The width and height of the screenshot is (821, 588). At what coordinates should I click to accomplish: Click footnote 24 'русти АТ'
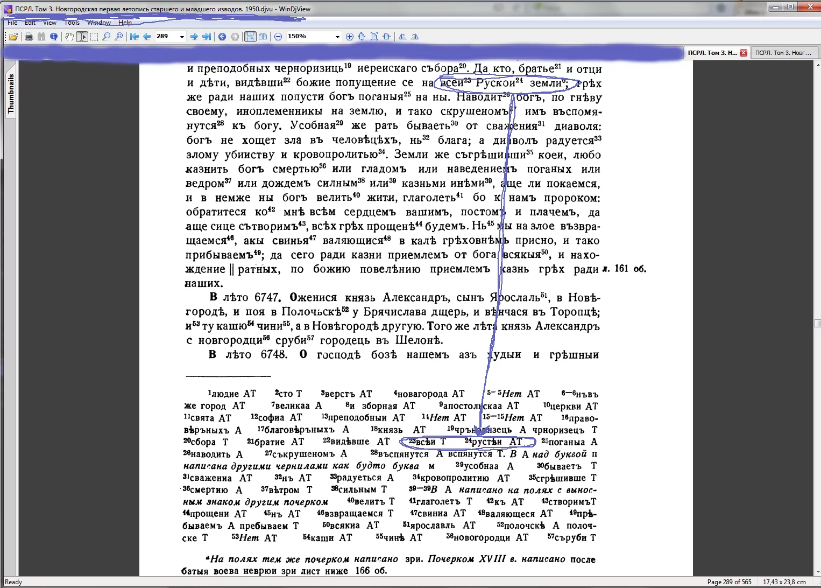(x=493, y=442)
